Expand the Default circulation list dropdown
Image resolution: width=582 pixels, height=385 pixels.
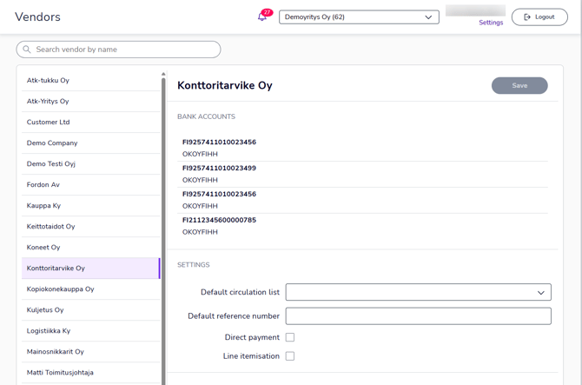point(418,293)
